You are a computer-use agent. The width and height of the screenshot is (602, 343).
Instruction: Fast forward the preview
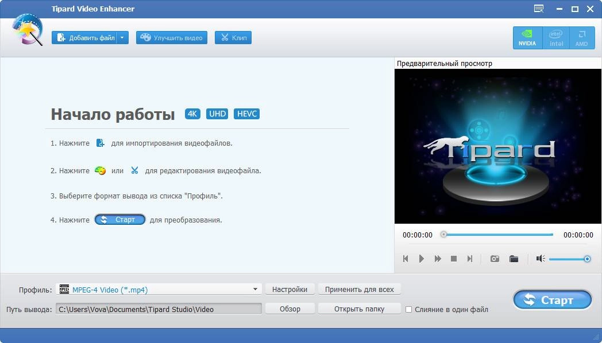pyautogui.click(x=438, y=259)
